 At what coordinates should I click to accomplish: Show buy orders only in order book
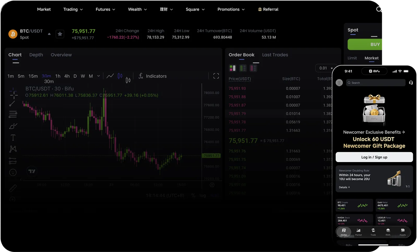(x=243, y=68)
